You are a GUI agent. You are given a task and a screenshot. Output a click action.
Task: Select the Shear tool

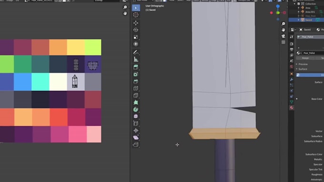(136, 138)
